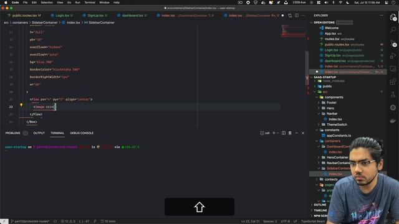Click the lightbulb code action on line 22

21,105
